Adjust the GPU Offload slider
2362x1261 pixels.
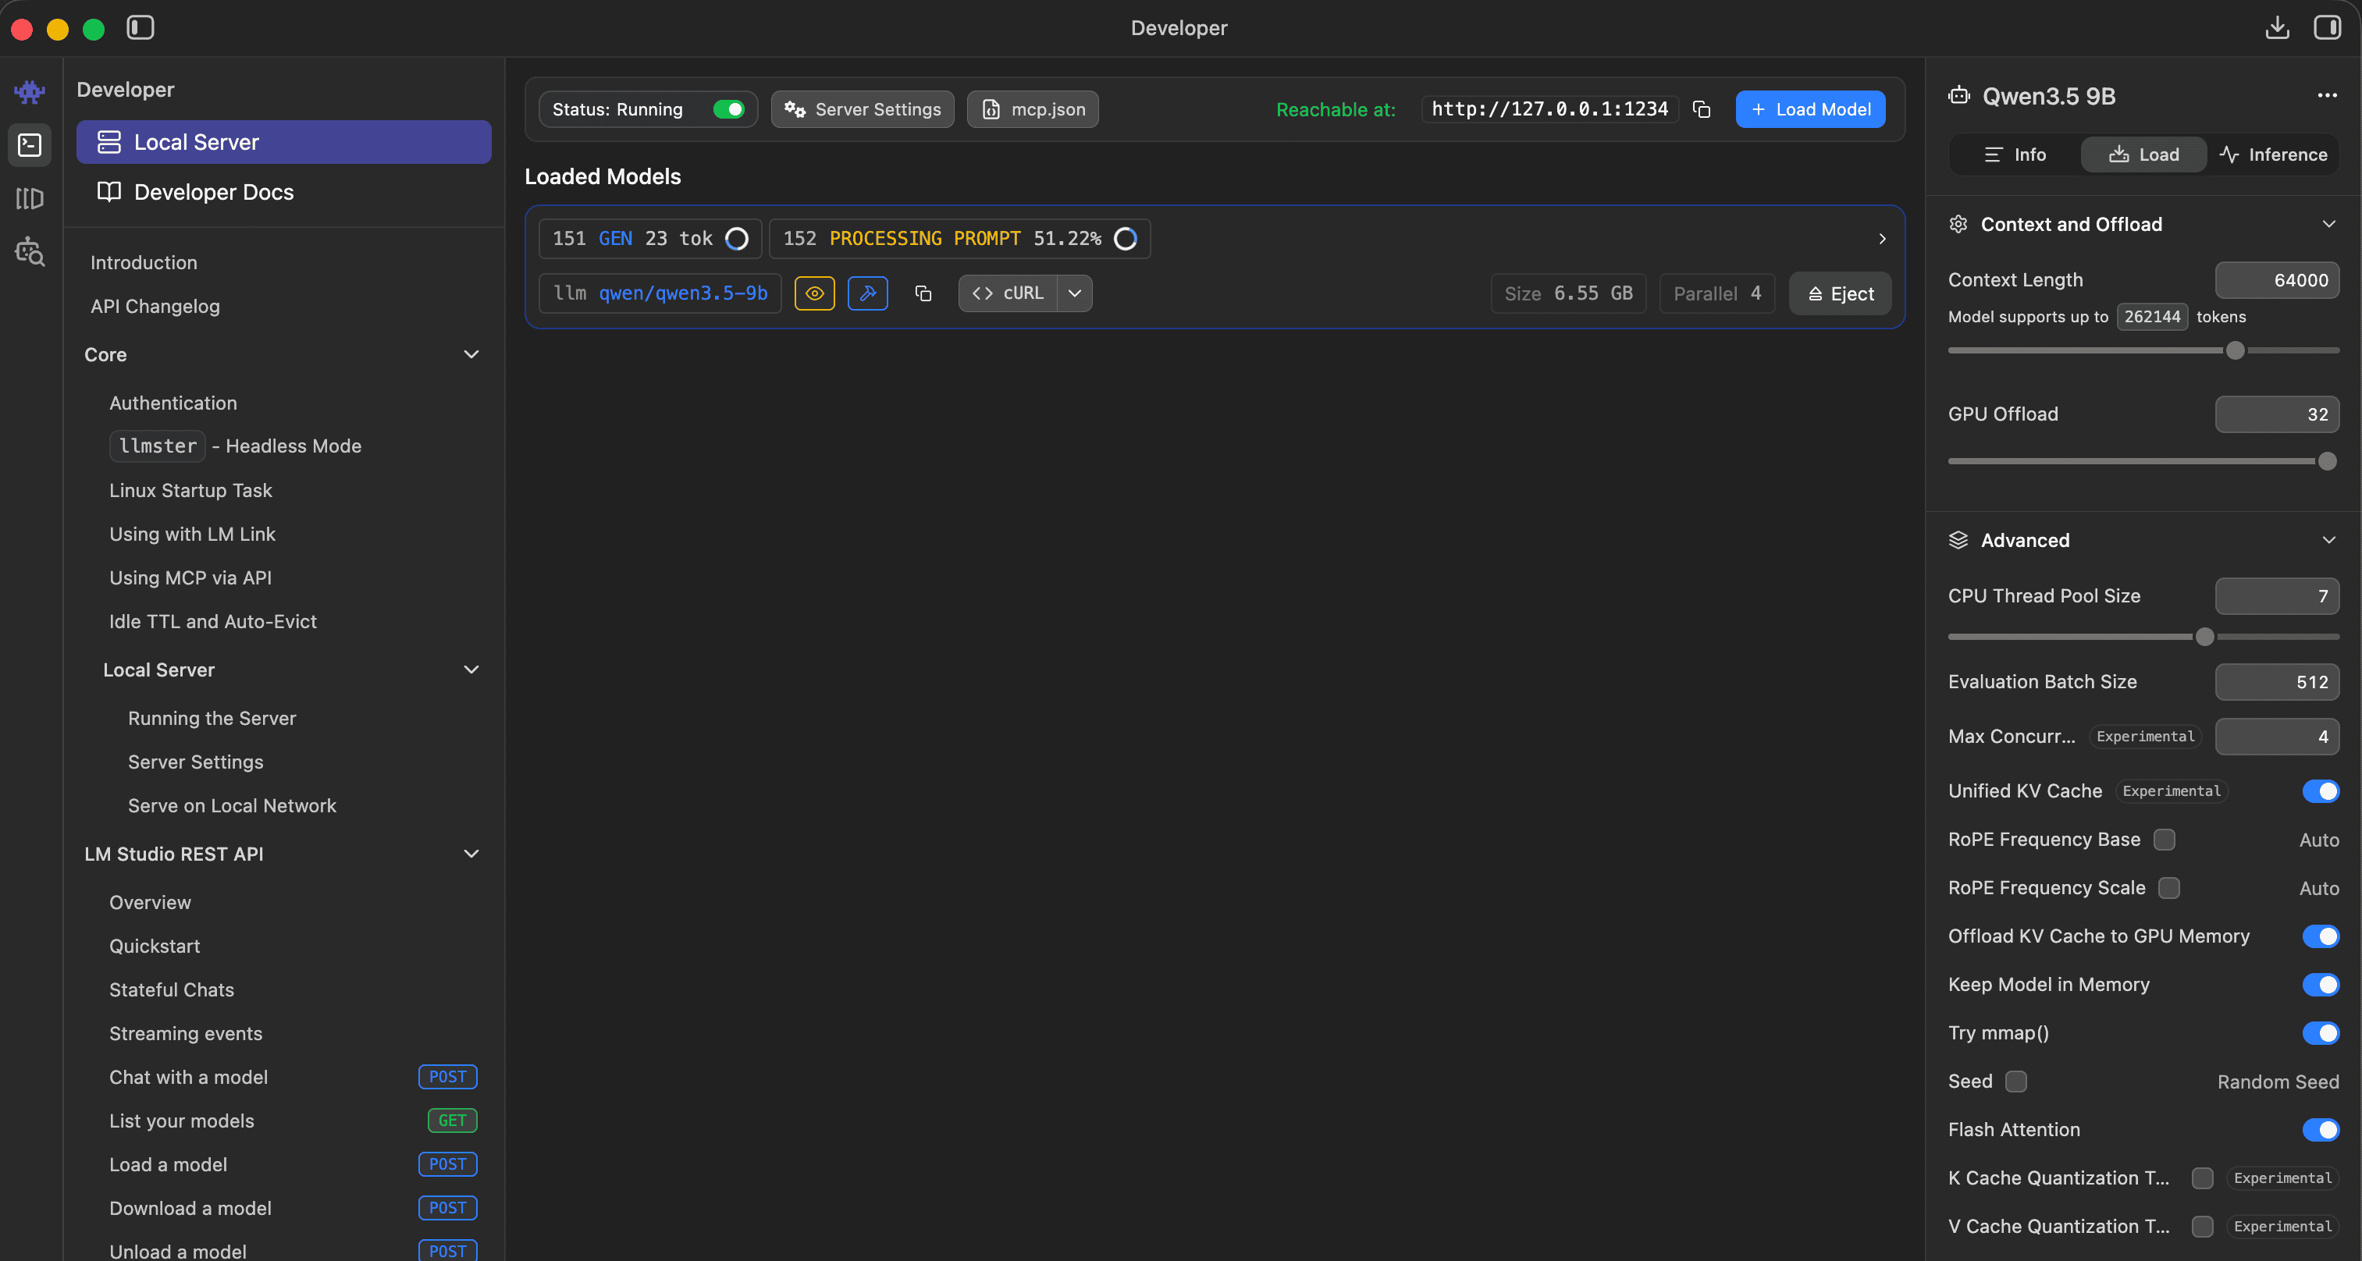pos(2327,461)
